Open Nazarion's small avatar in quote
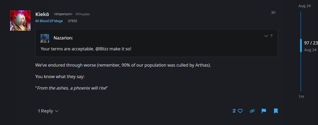Screen dimensions: 318x125 tap(45, 38)
